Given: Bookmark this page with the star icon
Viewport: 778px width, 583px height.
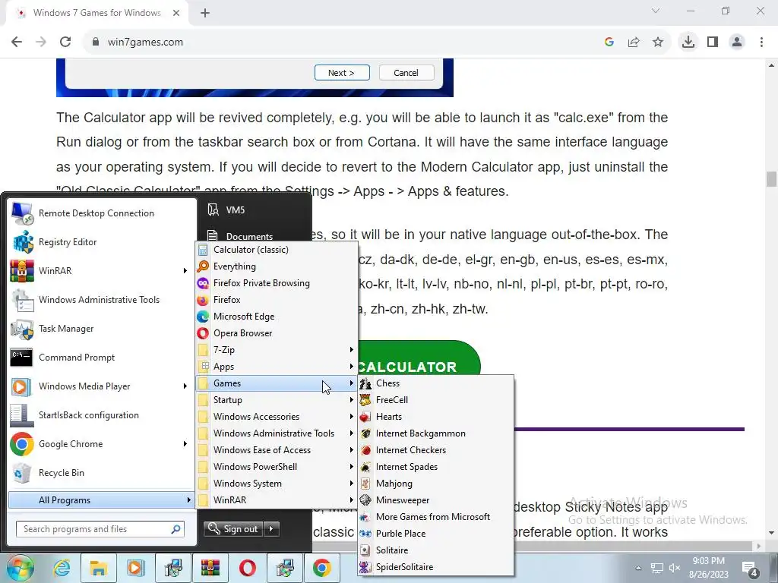Looking at the screenshot, I should pyautogui.click(x=658, y=43).
